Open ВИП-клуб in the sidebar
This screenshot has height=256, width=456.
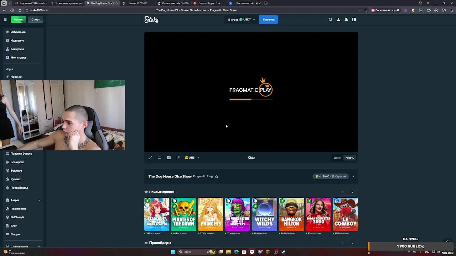tap(17, 217)
